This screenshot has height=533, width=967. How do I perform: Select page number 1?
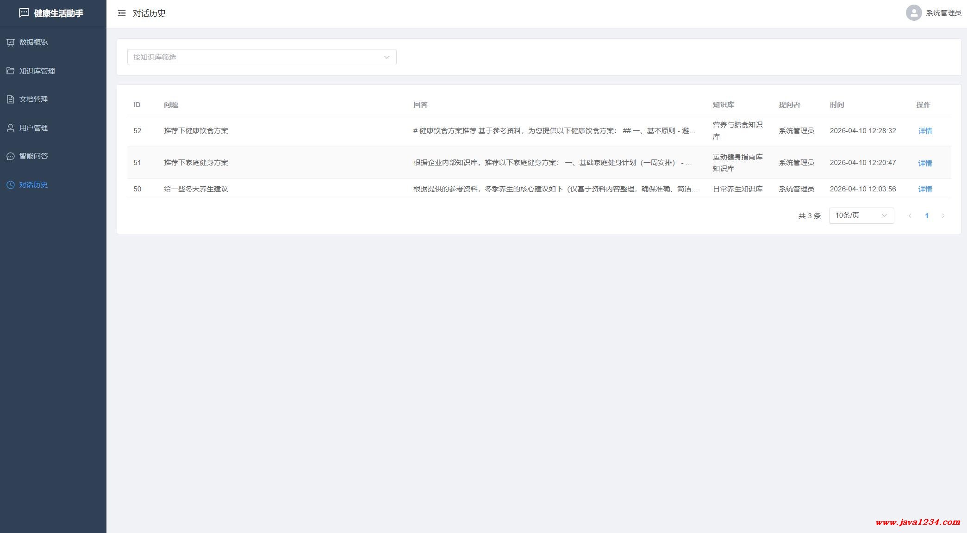point(926,216)
